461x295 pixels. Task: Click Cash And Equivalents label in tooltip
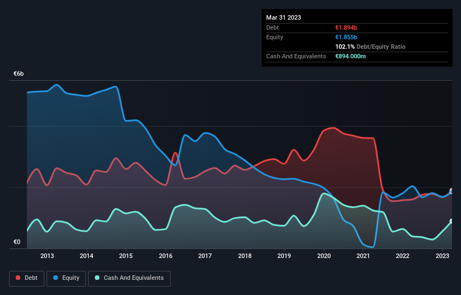point(296,56)
